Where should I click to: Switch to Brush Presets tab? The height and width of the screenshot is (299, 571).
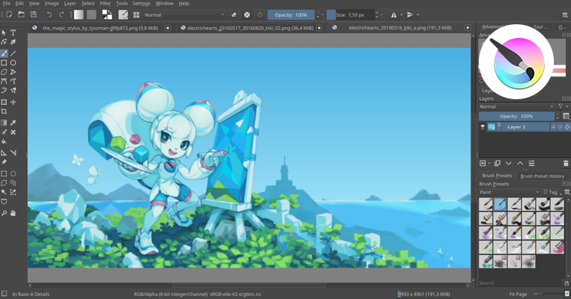pyautogui.click(x=497, y=176)
